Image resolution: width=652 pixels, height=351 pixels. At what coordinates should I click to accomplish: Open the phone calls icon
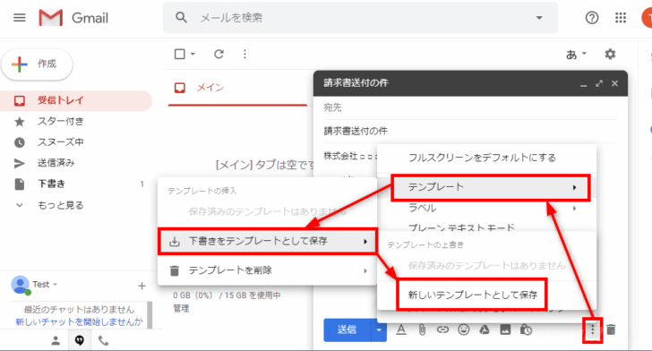104,341
